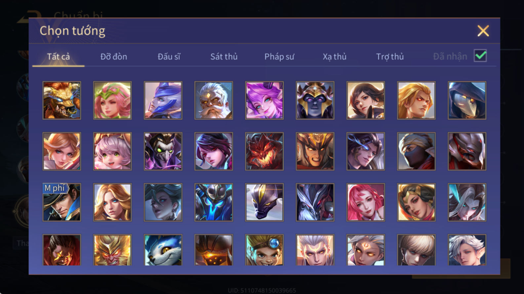The height and width of the screenshot is (294, 524).
Task: Select the golden monkey king hero
Action: (112, 250)
